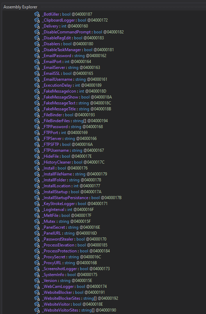Click the field icon beside _DisableCommandPrompt

(37, 32)
